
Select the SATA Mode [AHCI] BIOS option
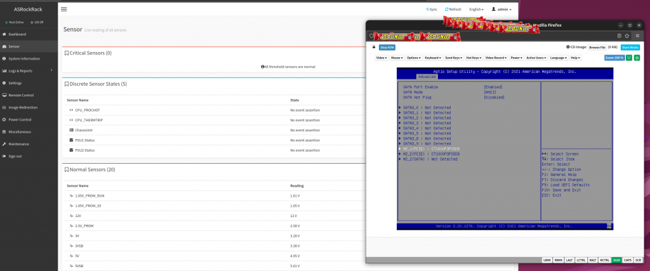[453, 93]
